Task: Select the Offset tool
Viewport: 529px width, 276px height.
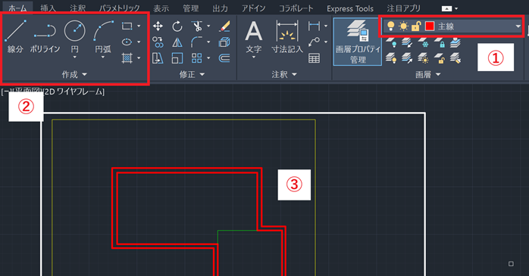Action: tap(224, 58)
